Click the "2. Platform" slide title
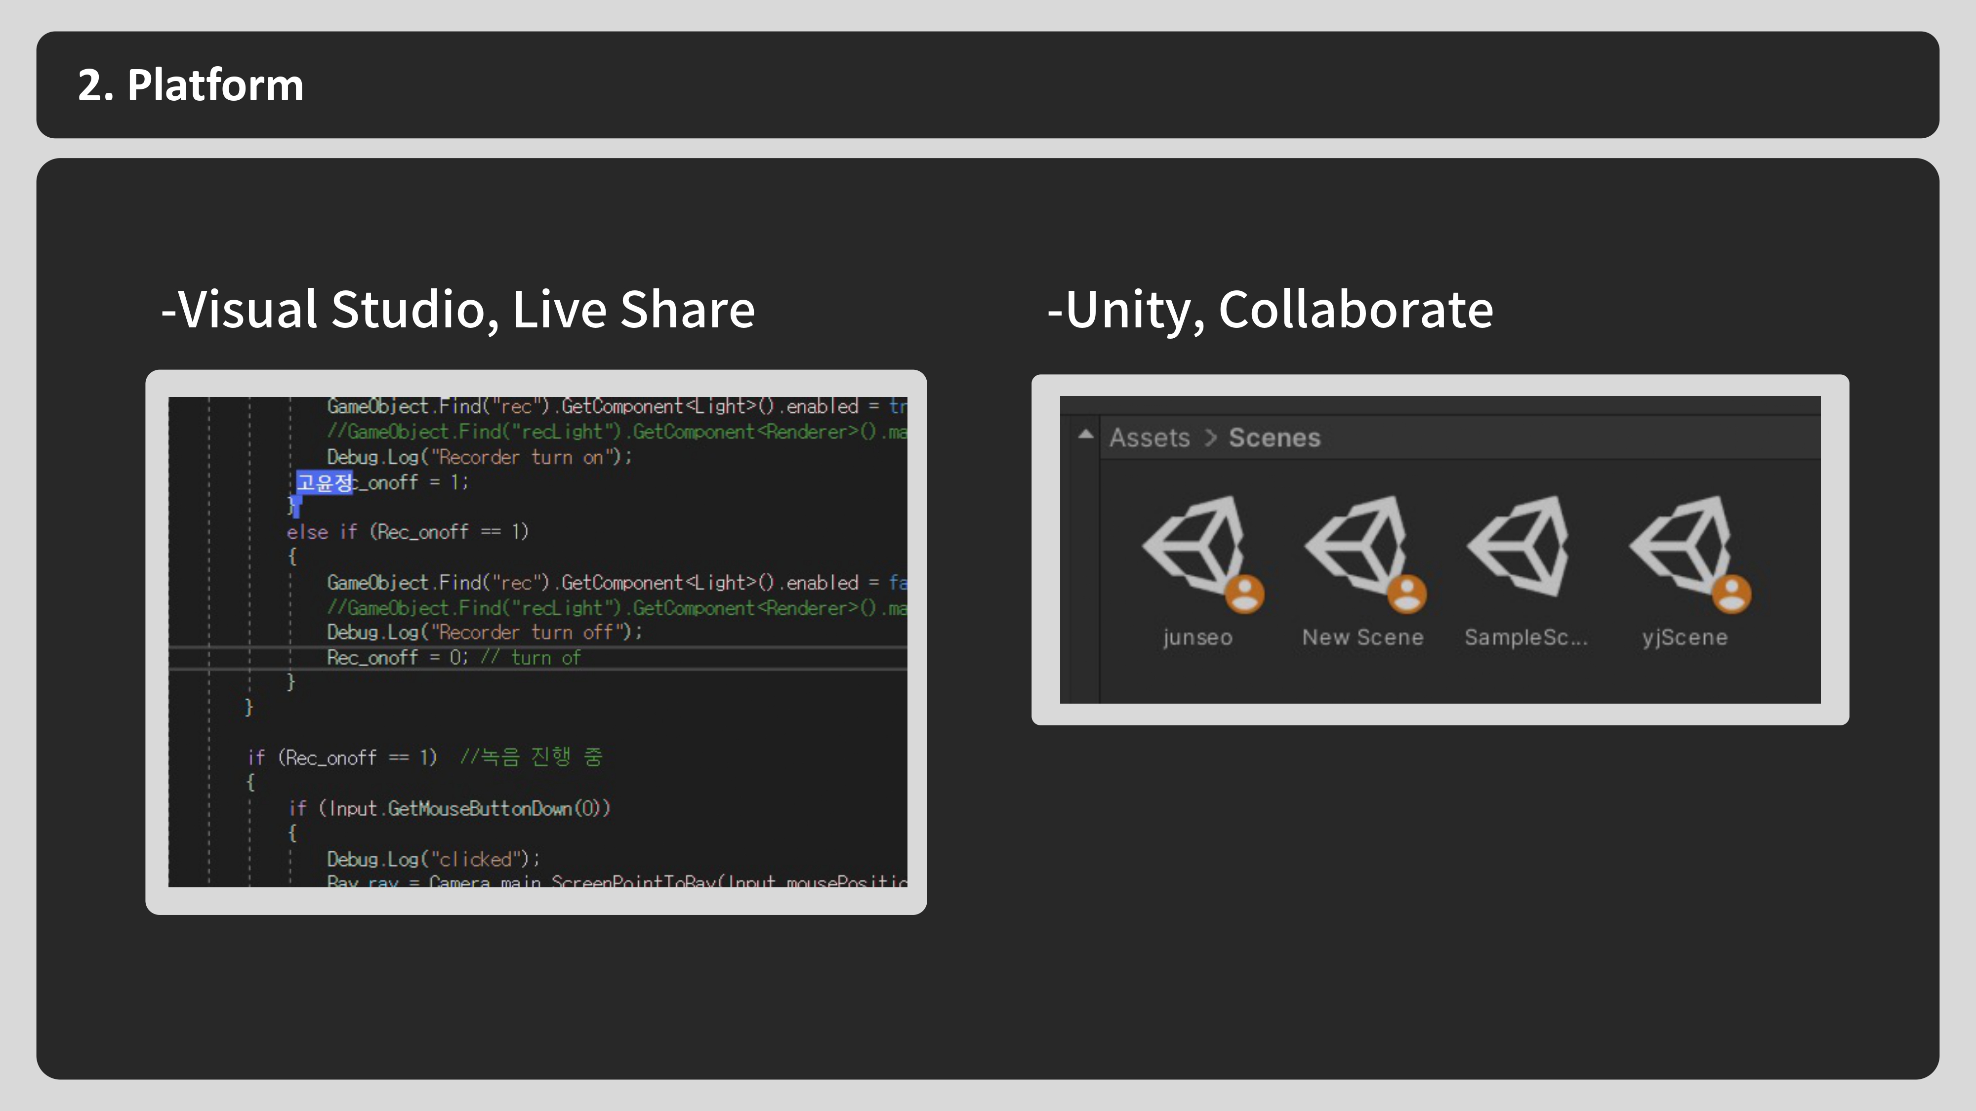 pos(191,85)
